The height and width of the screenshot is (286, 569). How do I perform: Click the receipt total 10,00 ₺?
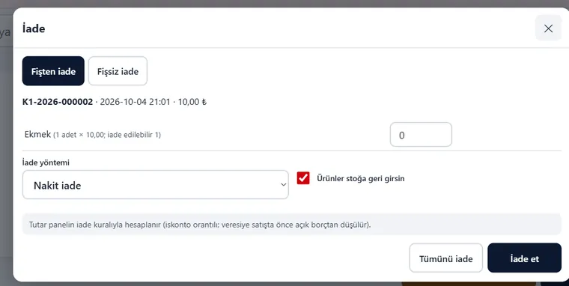tap(192, 102)
